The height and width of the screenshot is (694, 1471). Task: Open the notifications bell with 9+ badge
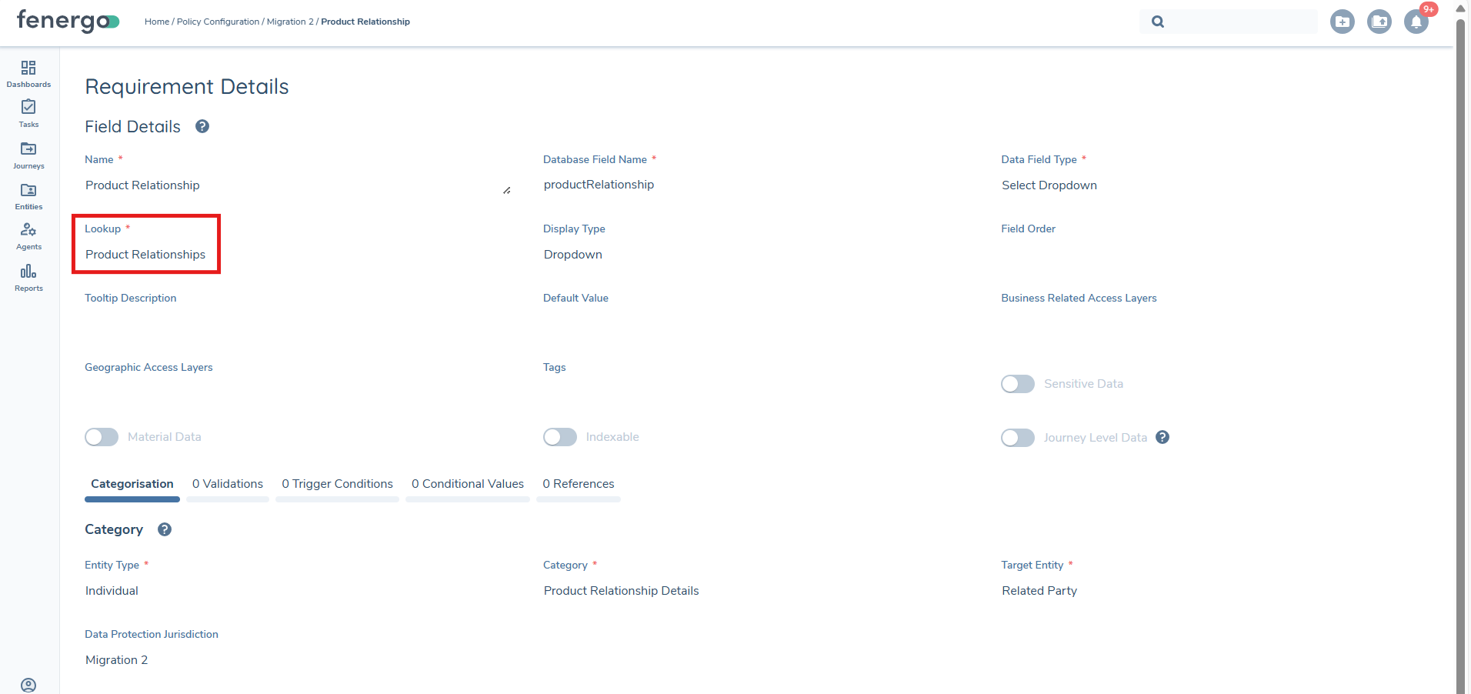point(1416,23)
